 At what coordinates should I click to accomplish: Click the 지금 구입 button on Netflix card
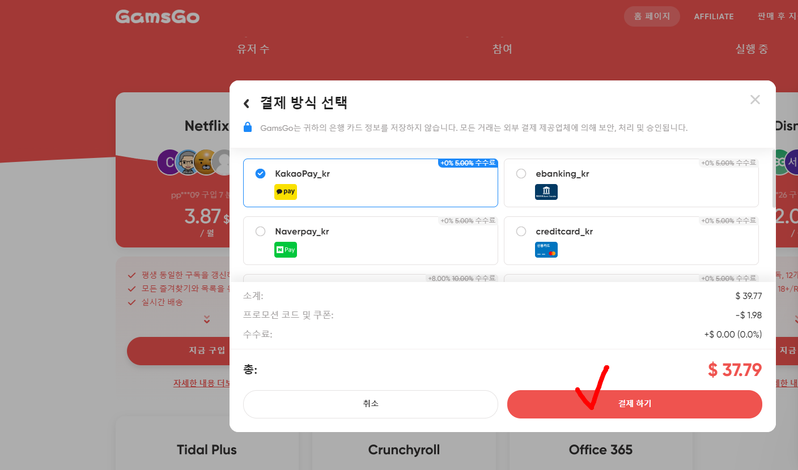(178, 351)
